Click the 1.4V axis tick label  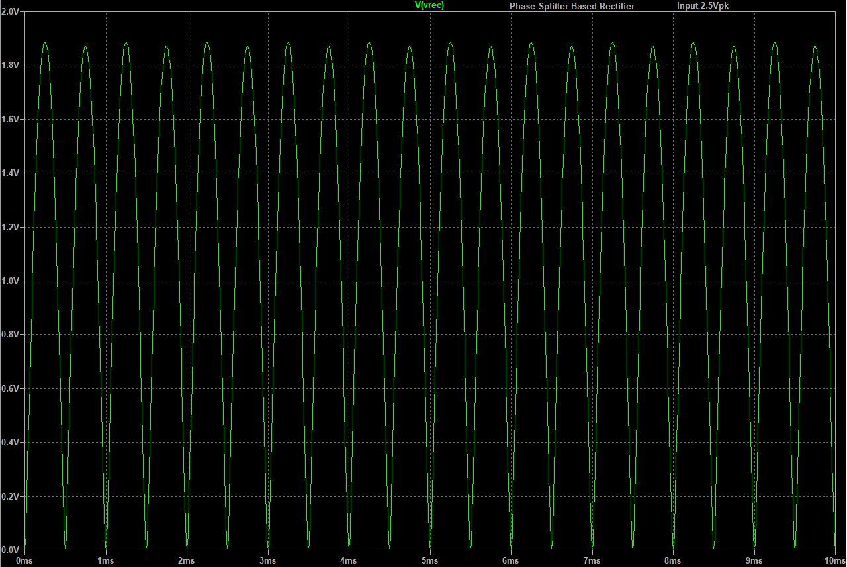coord(11,173)
